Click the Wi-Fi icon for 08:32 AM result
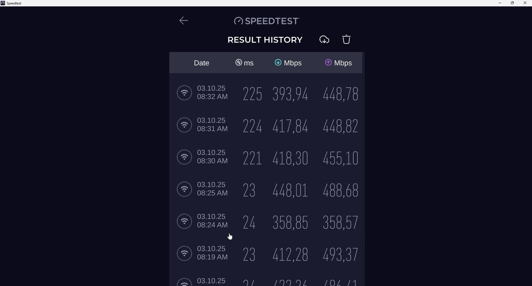Viewport: 532px width, 286px height. tap(184, 93)
